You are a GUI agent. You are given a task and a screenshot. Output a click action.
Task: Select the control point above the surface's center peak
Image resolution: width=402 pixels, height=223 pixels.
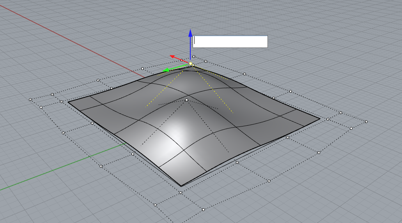[x=187, y=100]
